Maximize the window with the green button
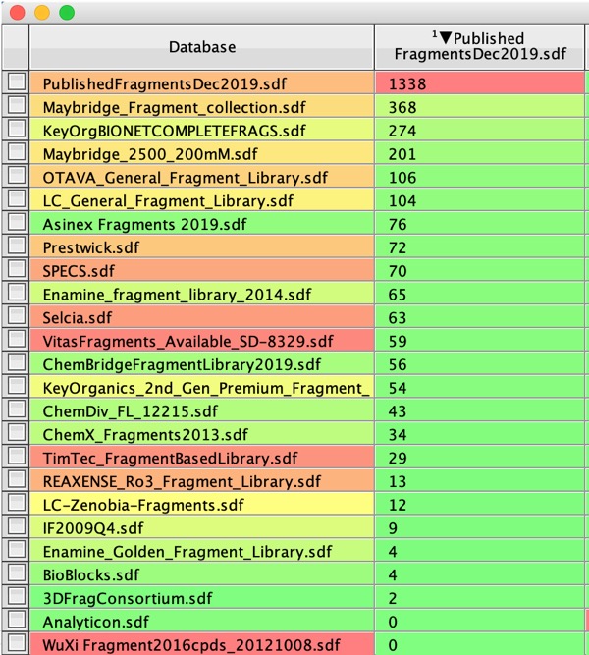 click(67, 13)
